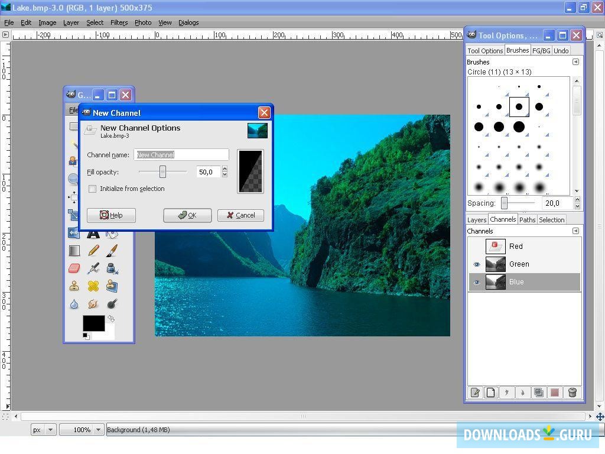
Task: Select the Heal tool (yellow bandage)
Action: [x=93, y=286]
